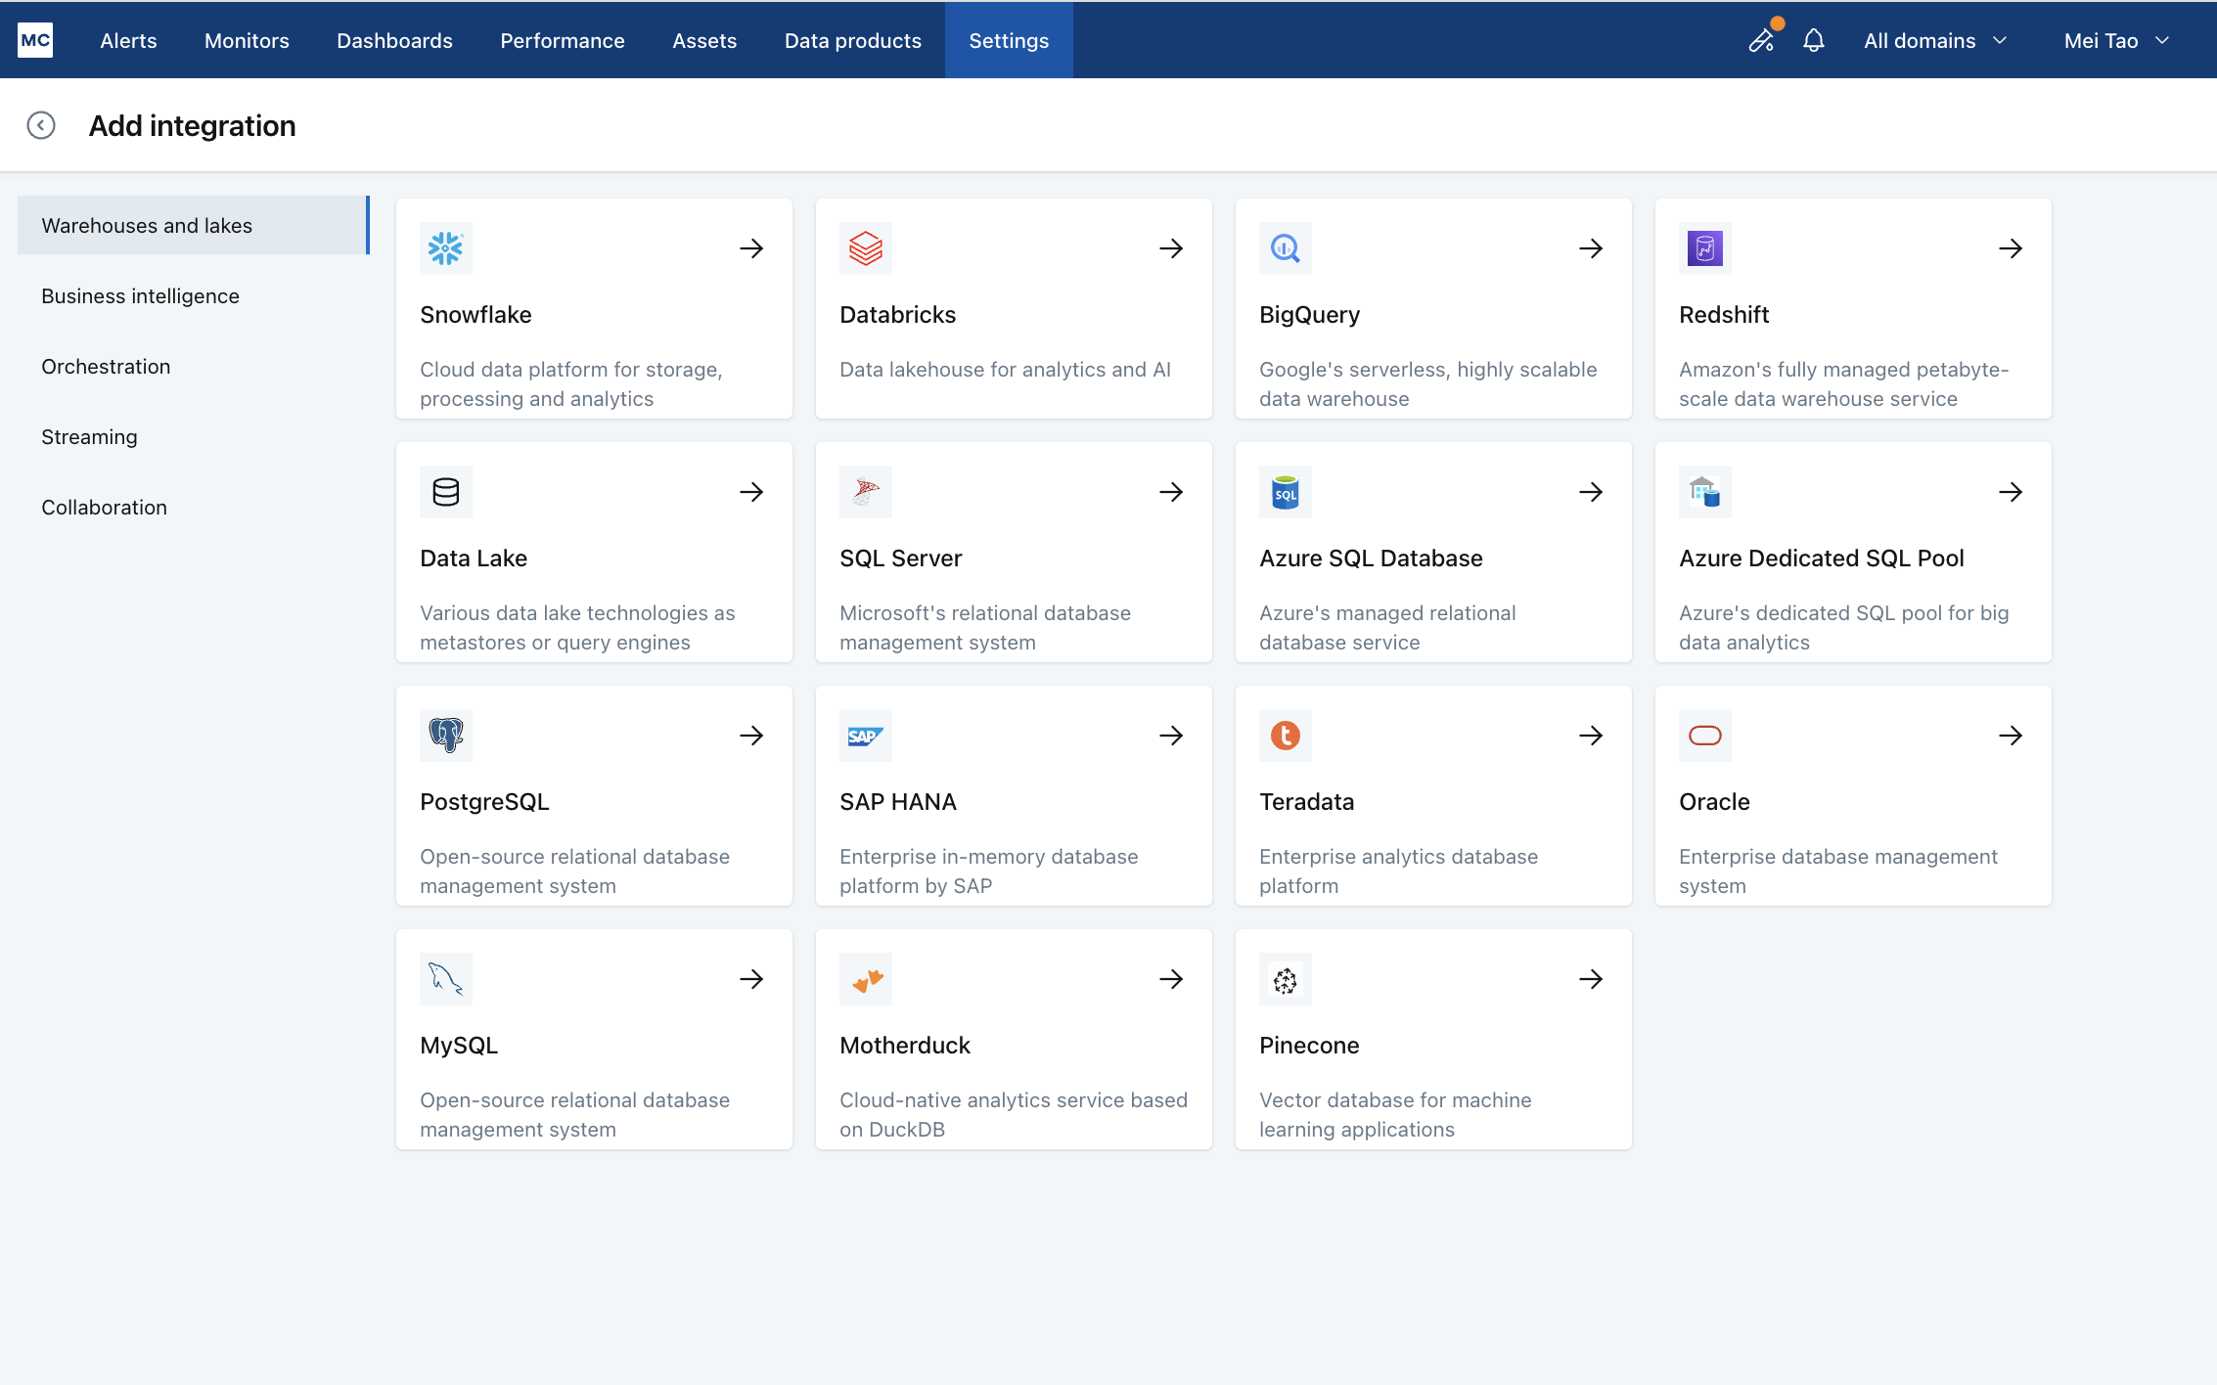The image size is (2217, 1385).
Task: Click the Pinecone logo icon
Action: [1286, 979]
